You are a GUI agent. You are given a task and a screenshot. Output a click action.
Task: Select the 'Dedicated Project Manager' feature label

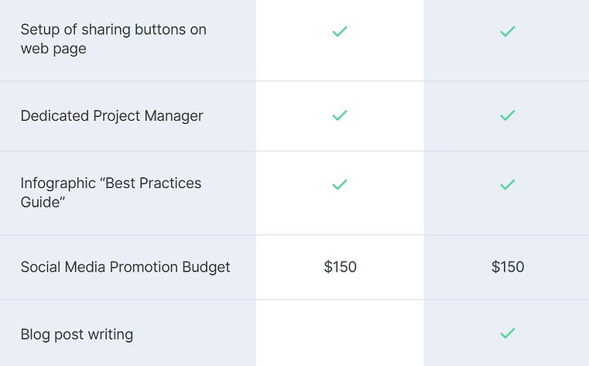[x=111, y=116]
